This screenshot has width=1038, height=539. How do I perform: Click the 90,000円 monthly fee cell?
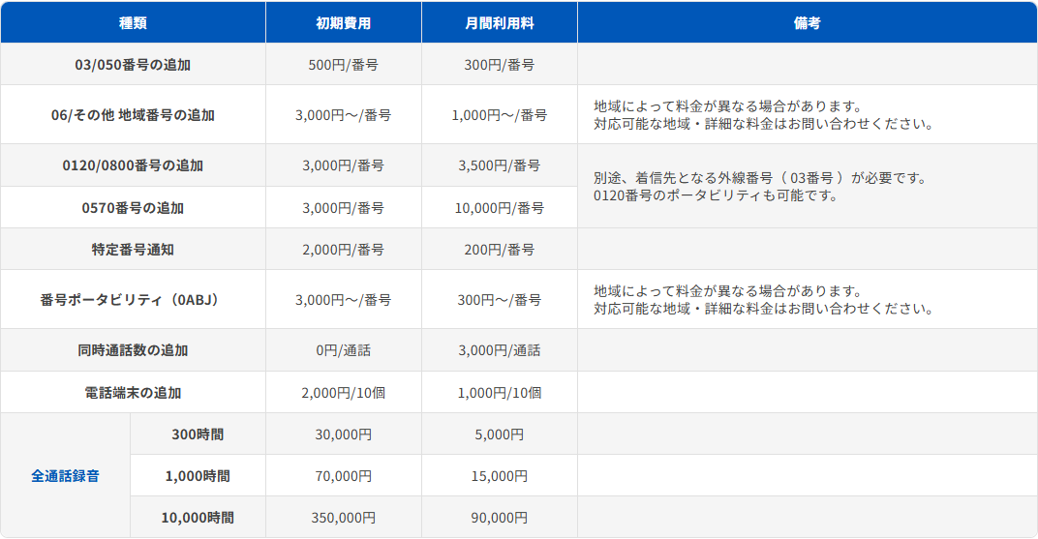click(x=499, y=517)
